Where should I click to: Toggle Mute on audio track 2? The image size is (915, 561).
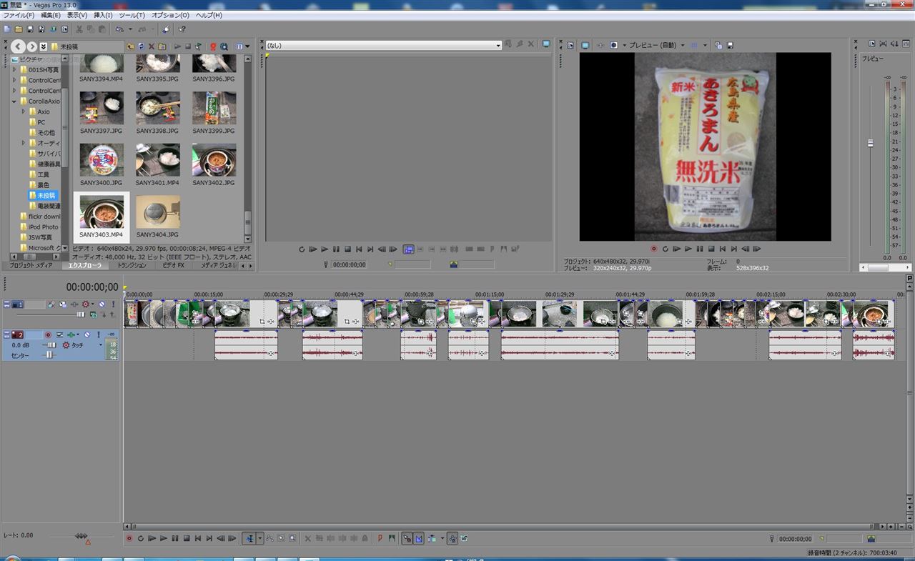pyautogui.click(x=87, y=334)
